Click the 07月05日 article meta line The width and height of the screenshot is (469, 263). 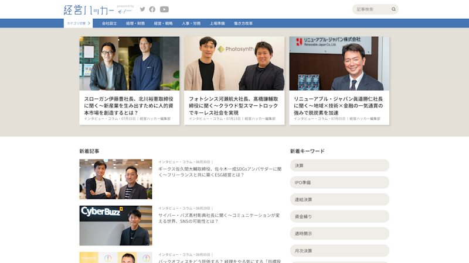click(x=337, y=119)
